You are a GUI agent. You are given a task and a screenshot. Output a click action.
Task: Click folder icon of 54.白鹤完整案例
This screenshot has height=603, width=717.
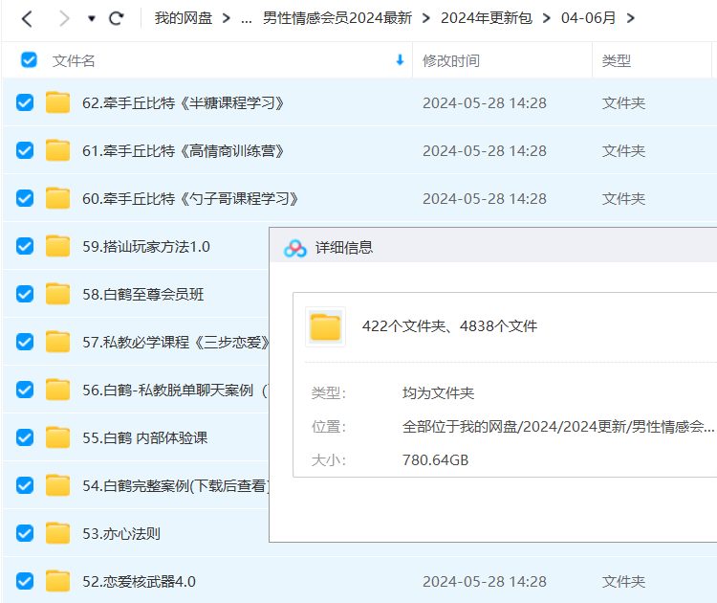pyautogui.click(x=57, y=485)
